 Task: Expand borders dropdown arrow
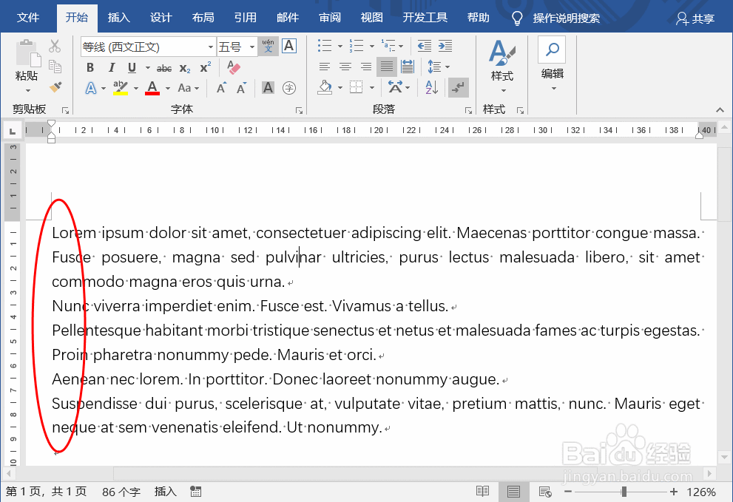point(371,87)
